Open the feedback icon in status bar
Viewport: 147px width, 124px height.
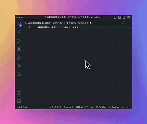[123, 107]
